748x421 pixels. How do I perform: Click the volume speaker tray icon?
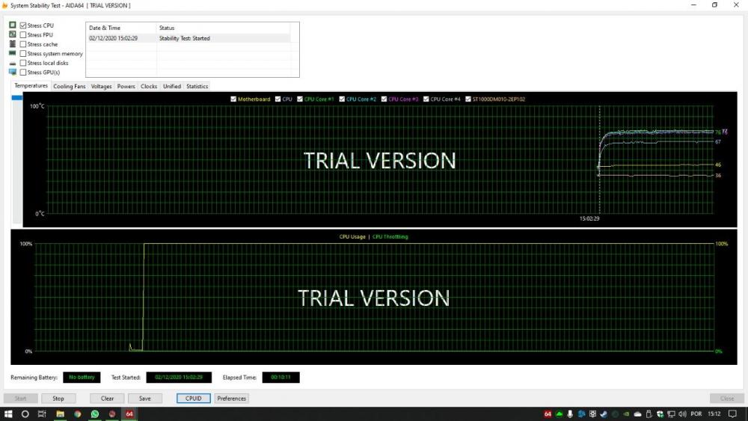tap(682, 414)
